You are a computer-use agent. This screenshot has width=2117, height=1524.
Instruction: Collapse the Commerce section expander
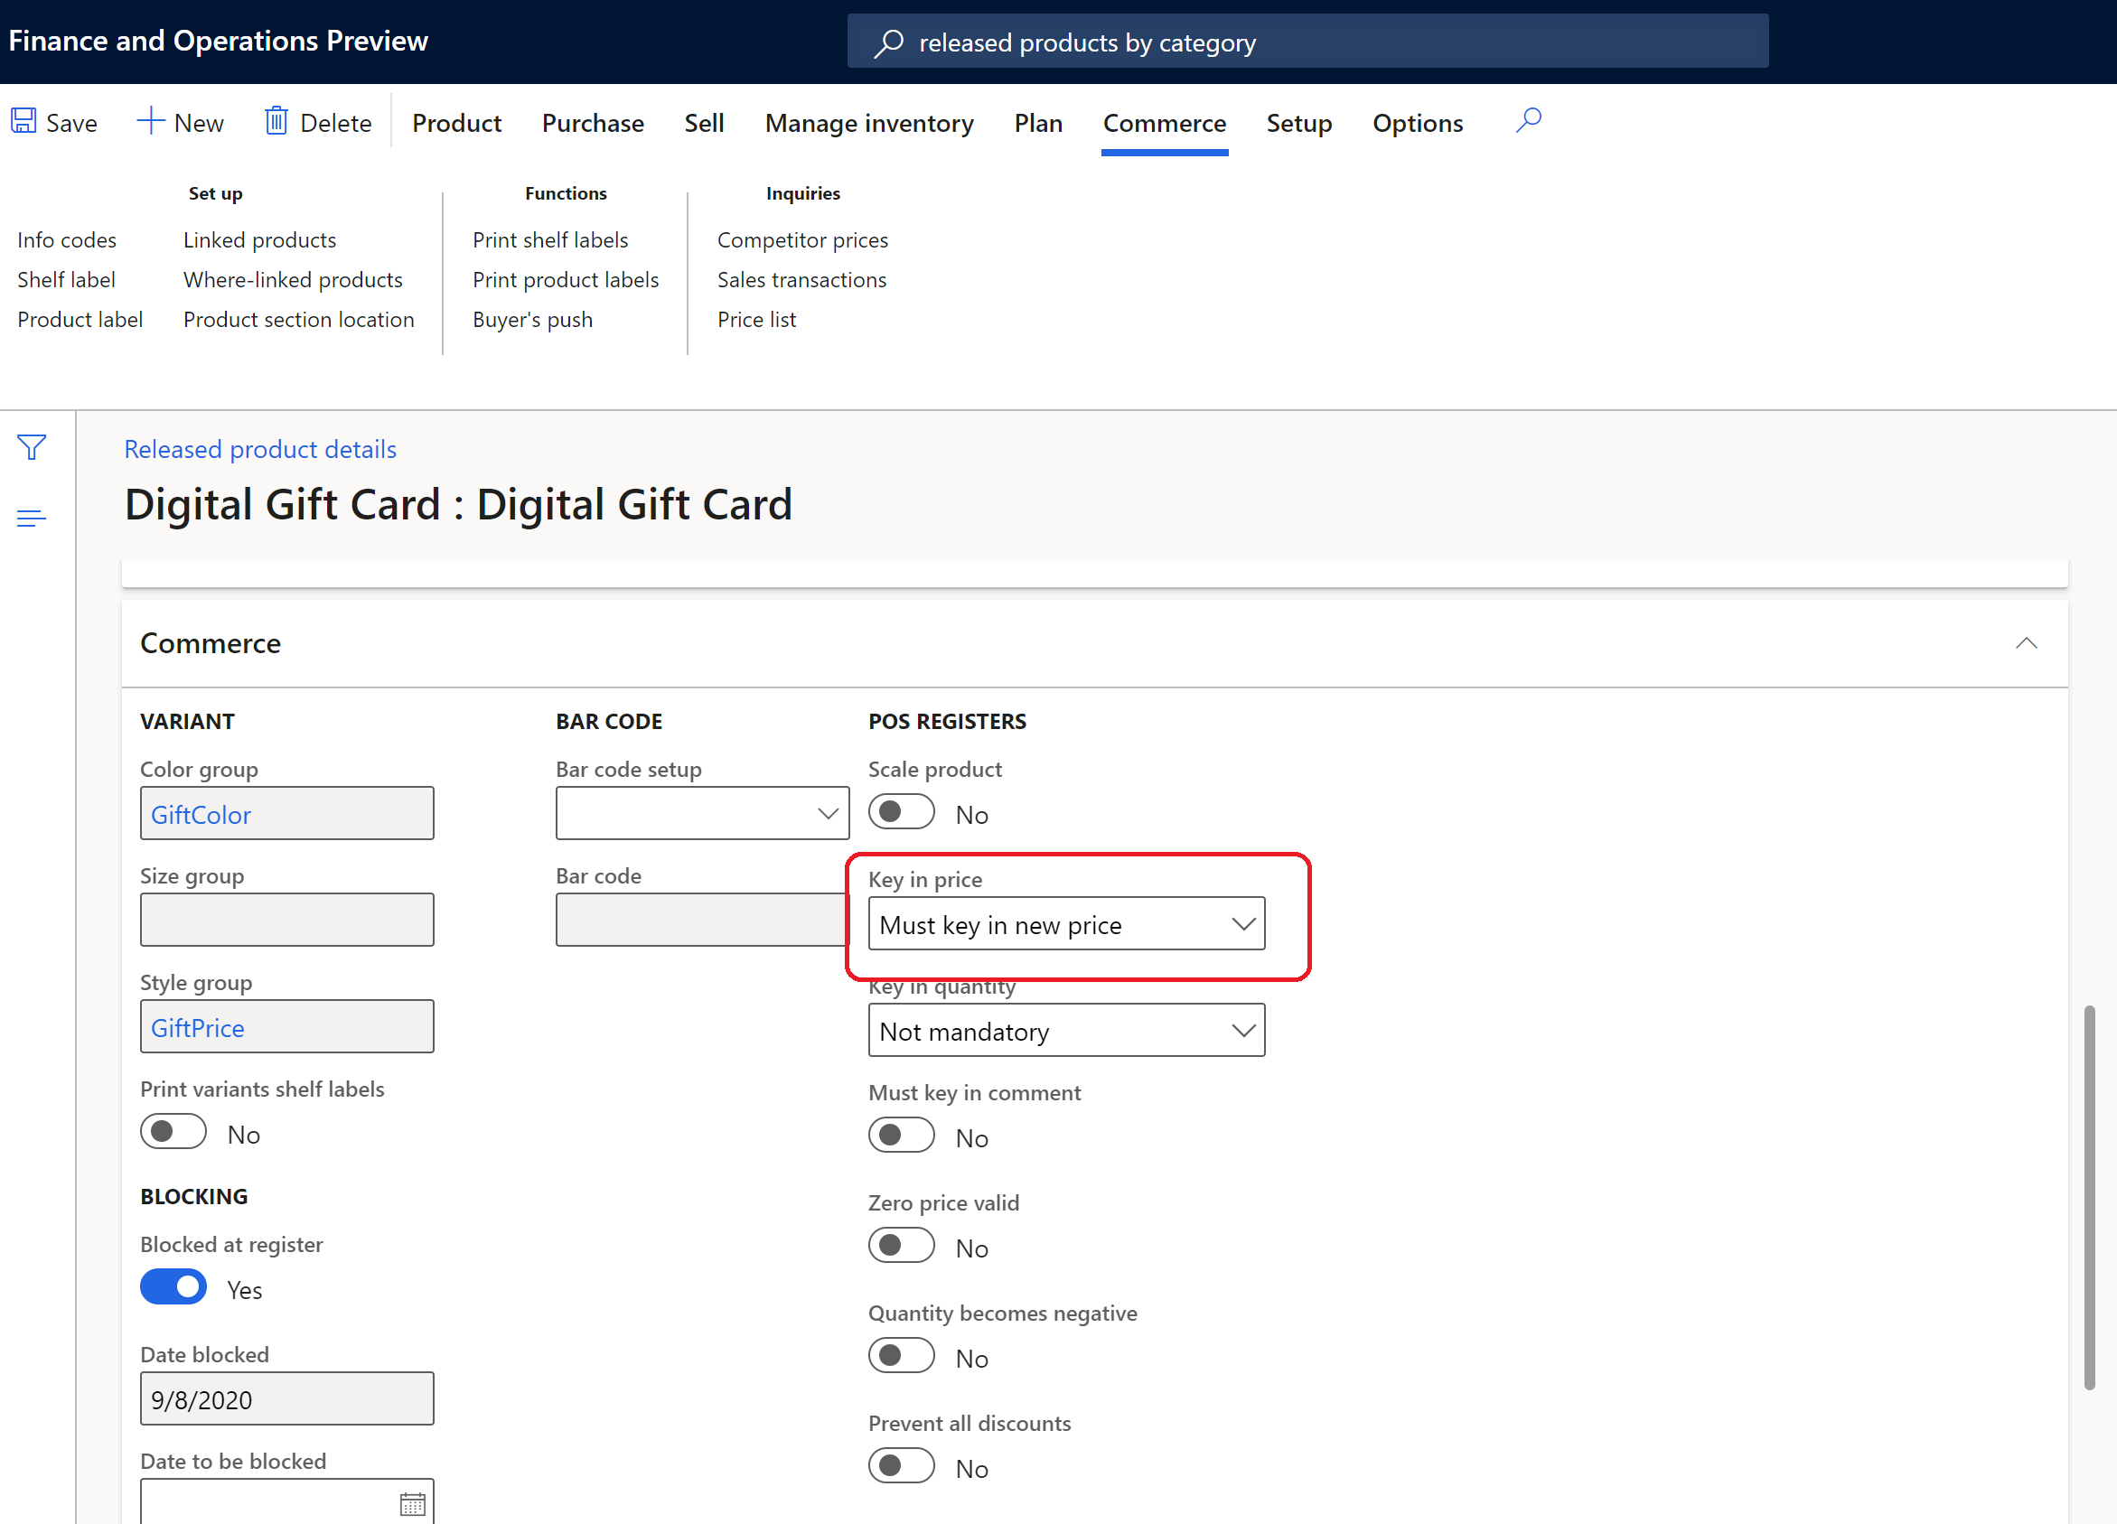coord(2027,643)
